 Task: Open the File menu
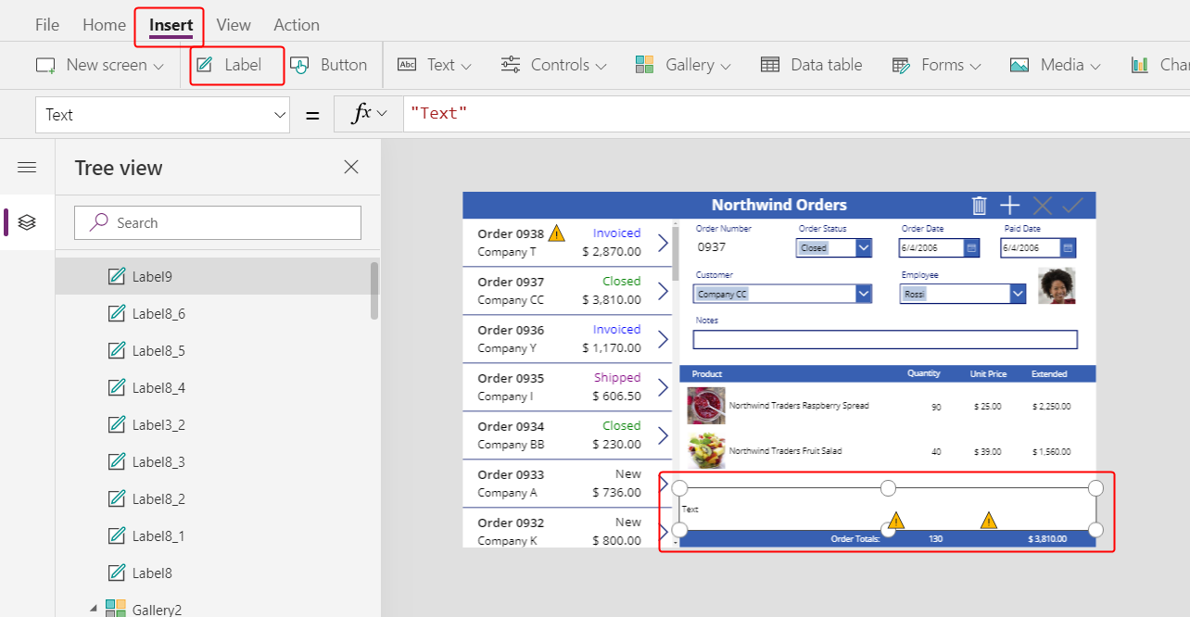click(x=46, y=25)
